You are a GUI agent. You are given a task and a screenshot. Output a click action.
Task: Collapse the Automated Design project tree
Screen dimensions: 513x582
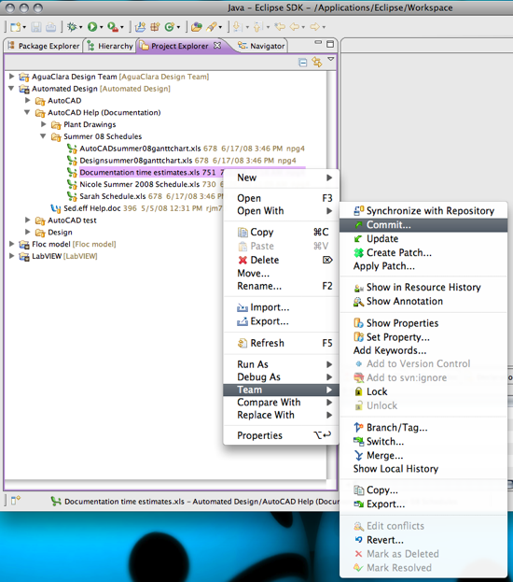11,89
